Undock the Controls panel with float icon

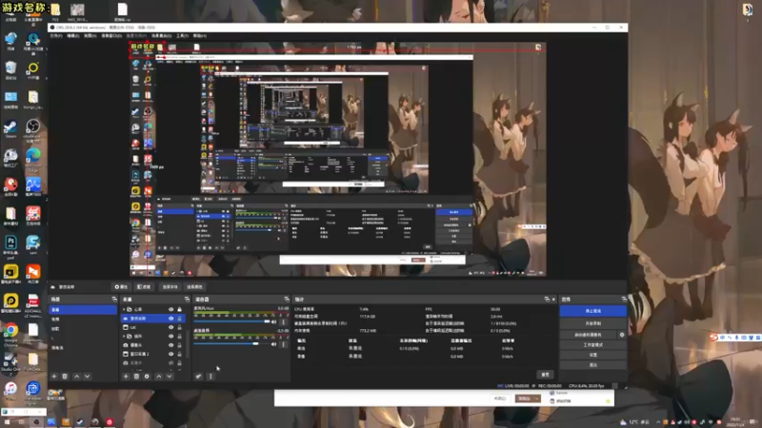(624, 299)
